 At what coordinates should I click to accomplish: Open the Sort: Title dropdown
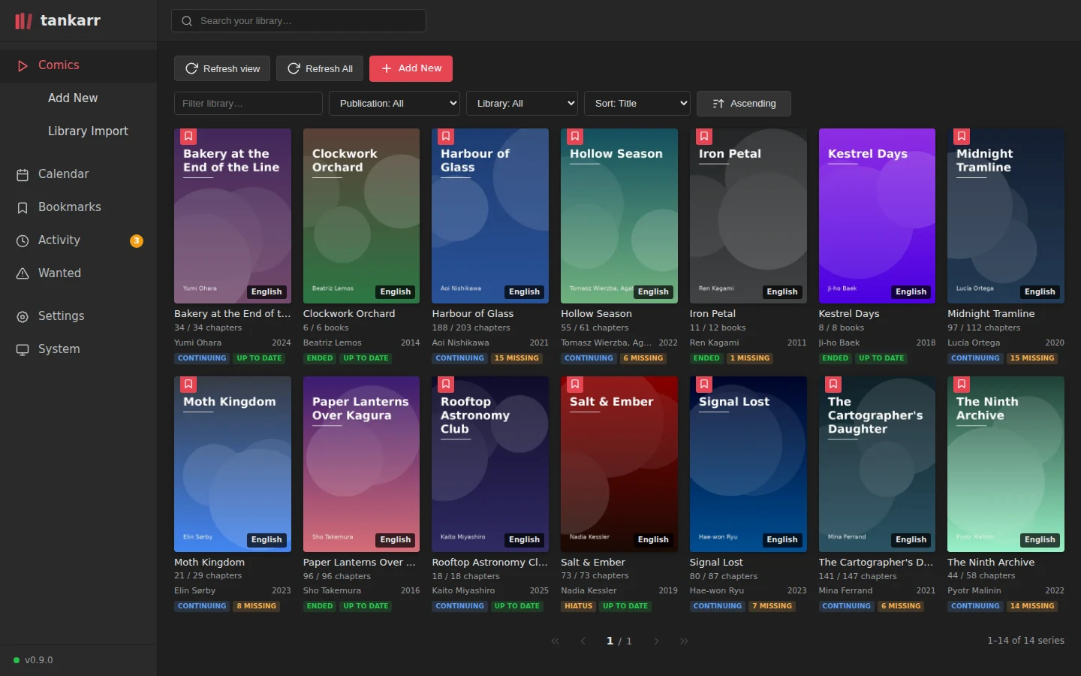tap(637, 104)
